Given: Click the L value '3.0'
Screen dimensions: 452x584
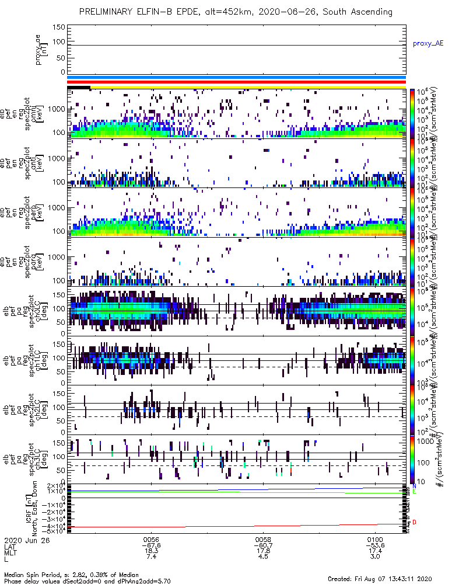Looking at the screenshot, I should click(x=375, y=557).
